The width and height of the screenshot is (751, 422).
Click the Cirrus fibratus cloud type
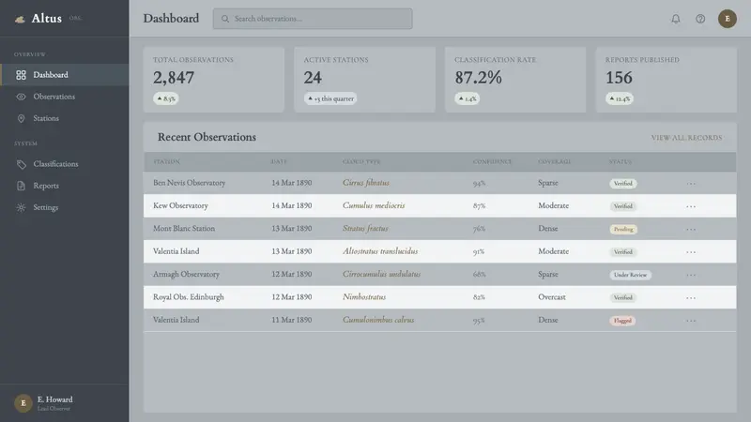click(366, 183)
